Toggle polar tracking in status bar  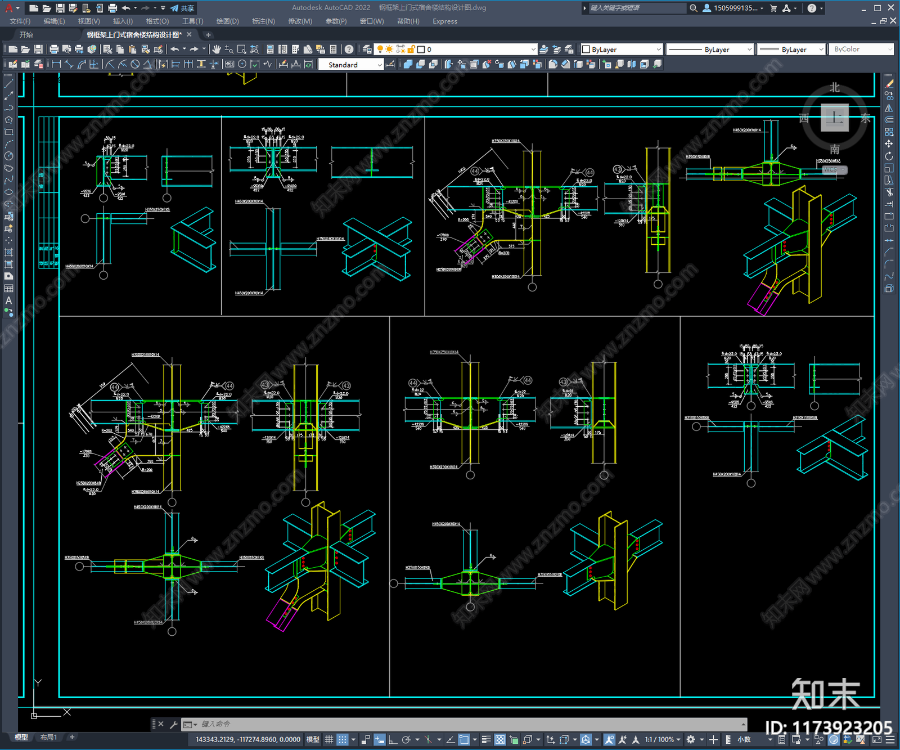pos(407,739)
